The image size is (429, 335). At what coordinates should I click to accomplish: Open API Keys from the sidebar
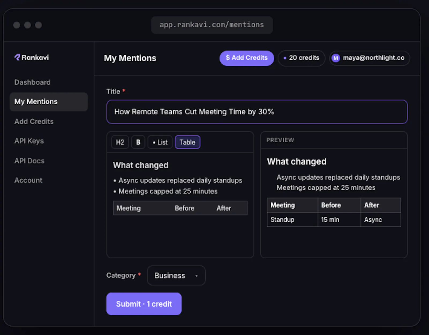(29, 141)
